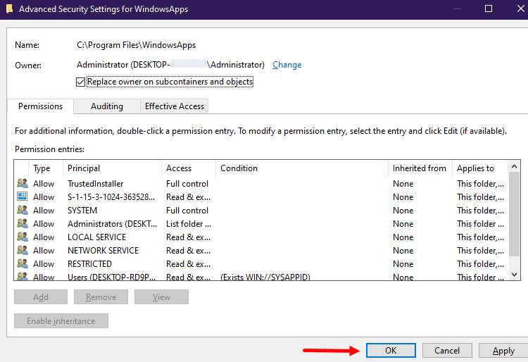Viewport: 528px width, 362px height.
Task: Click the user icon beside TrustedInstaller entry
Action: click(22, 184)
